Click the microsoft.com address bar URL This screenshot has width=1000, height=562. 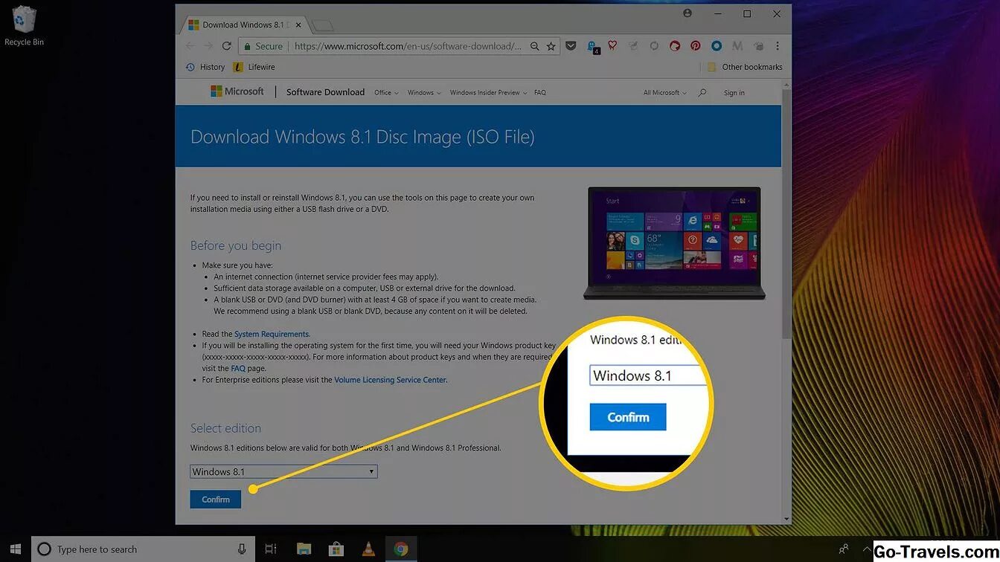click(408, 46)
